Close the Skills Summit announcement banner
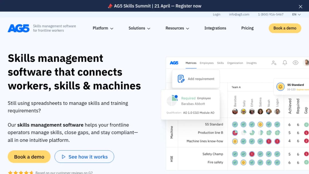The image size is (309, 174). (x=300, y=7)
